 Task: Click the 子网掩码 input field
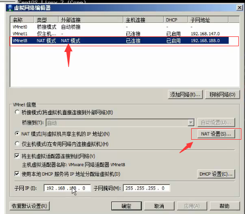[x=147, y=188]
